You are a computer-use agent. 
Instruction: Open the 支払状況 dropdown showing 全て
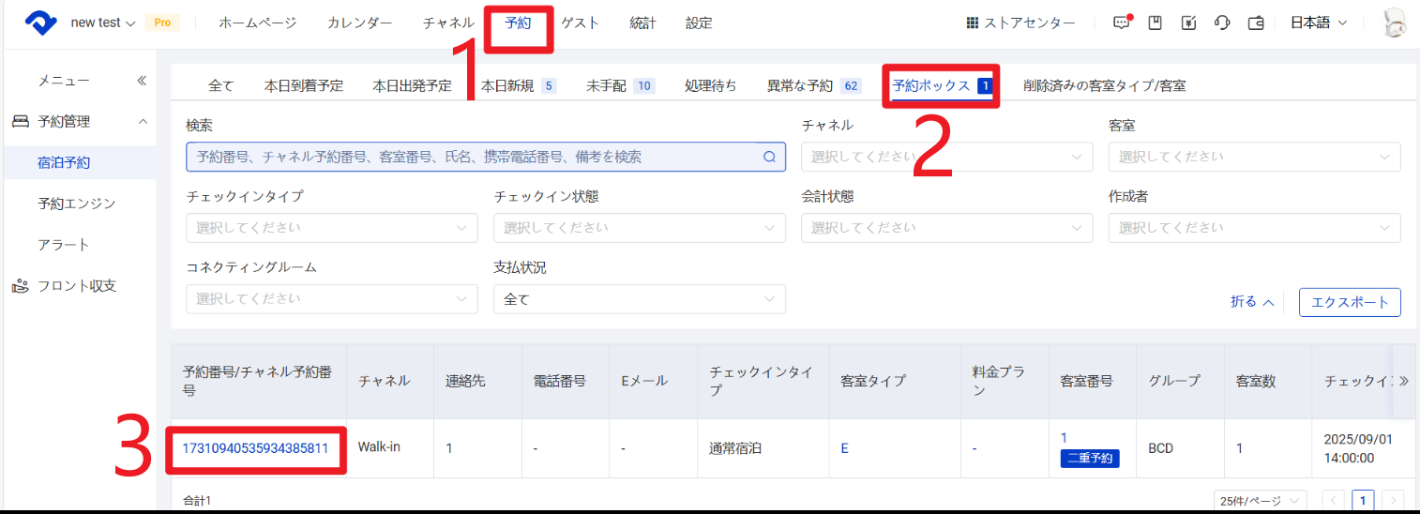(x=639, y=299)
